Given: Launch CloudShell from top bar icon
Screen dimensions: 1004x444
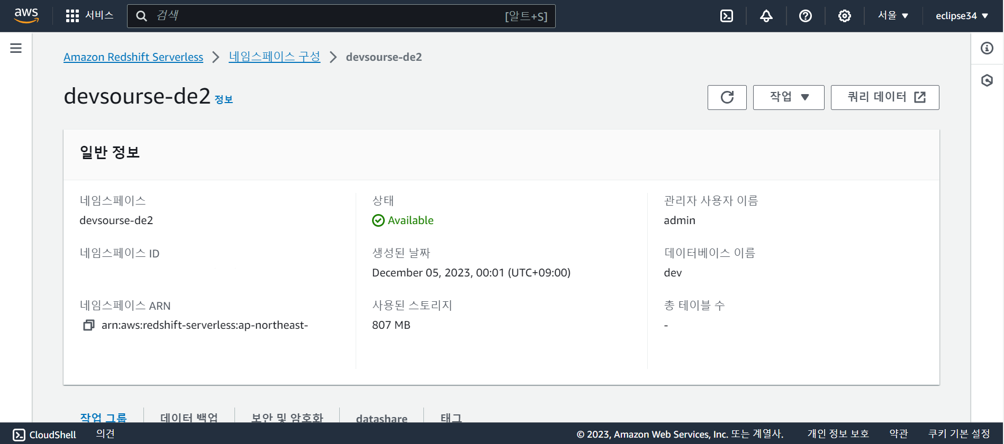Looking at the screenshot, I should [x=727, y=16].
